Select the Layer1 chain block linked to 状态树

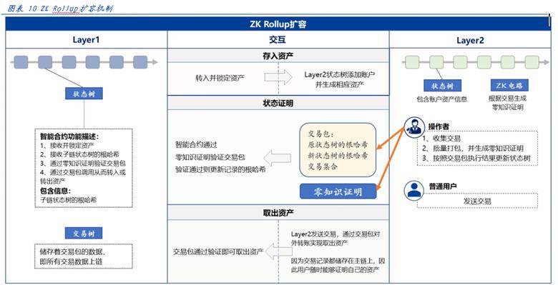(x=45, y=62)
